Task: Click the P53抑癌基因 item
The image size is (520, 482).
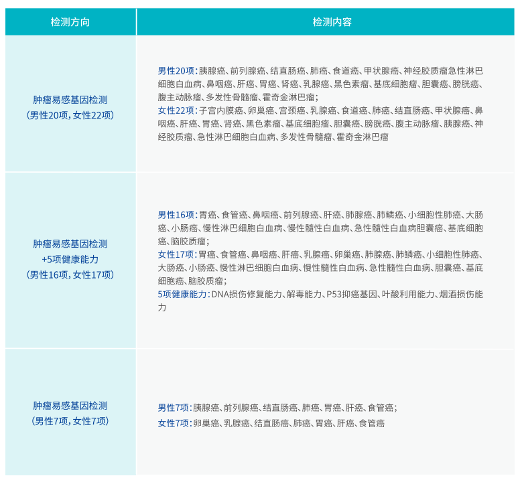Action: [x=352, y=294]
